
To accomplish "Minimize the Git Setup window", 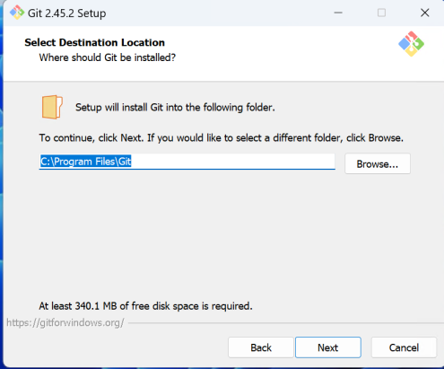I will (x=338, y=13).
